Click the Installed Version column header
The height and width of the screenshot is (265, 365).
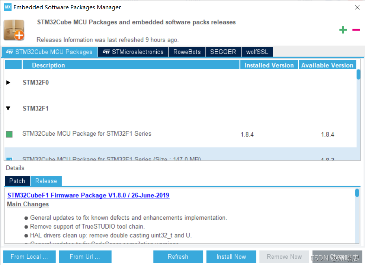[x=269, y=65]
